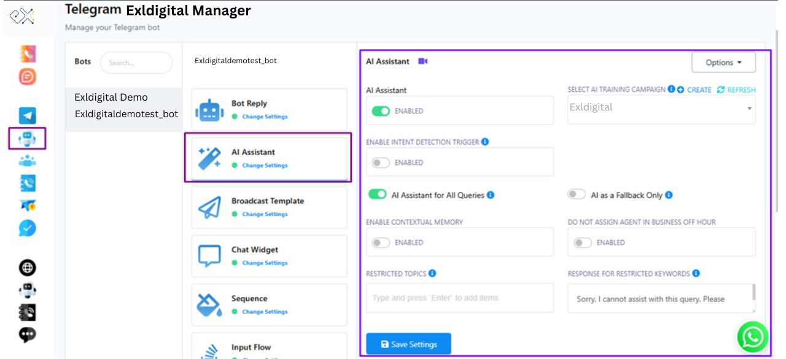The image size is (786, 359).
Task: Open the AI Assistant settings card
Action: coord(269,158)
